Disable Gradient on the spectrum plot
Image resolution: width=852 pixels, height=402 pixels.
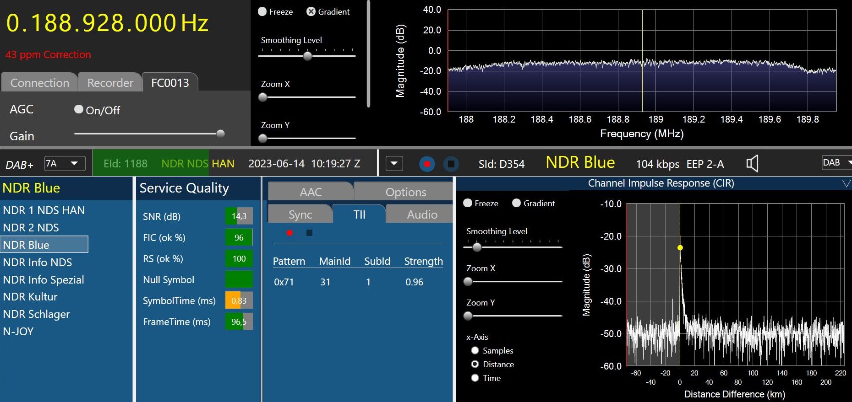311,12
